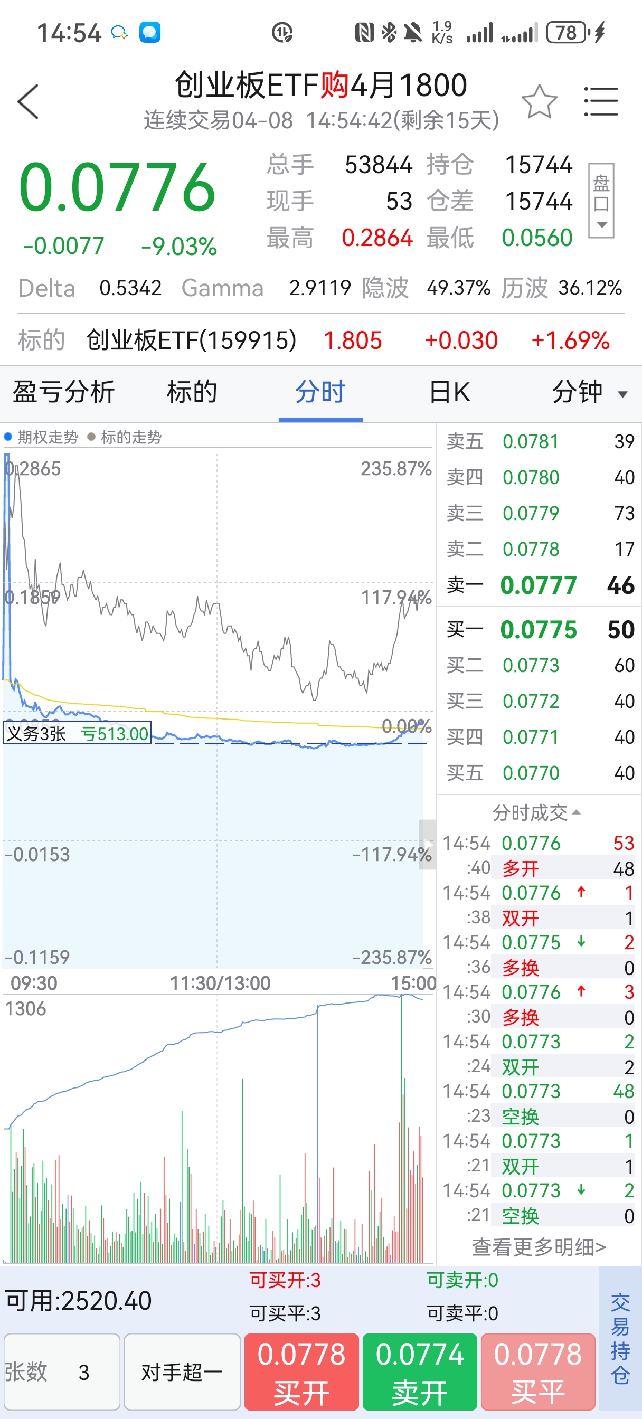This screenshot has width=642, height=1419.
Task: Select 卖二 price 0.0778 row
Action: (540, 548)
